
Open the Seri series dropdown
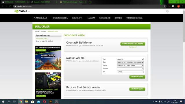tap(130, 62)
